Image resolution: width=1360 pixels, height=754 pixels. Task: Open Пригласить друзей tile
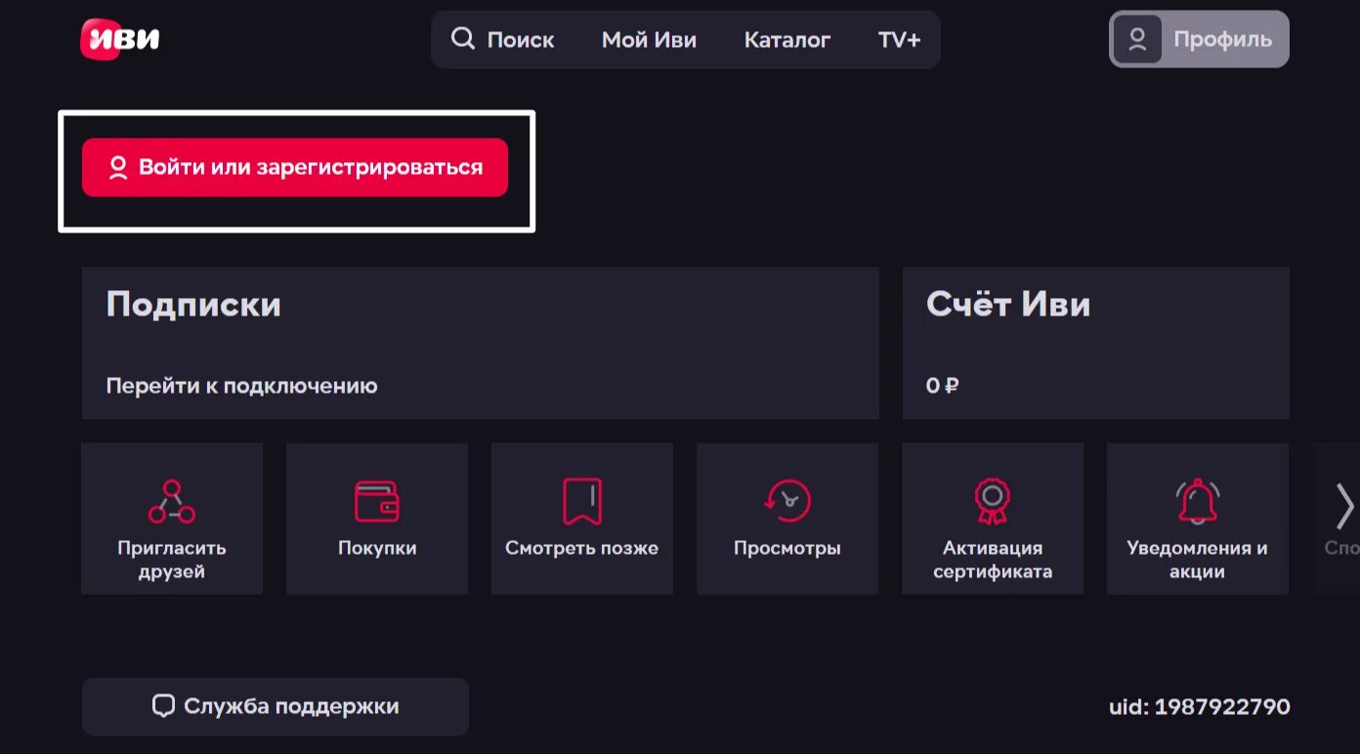(172, 519)
